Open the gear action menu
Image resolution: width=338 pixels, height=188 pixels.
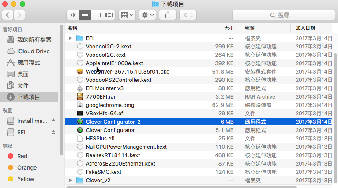[x=147, y=15]
